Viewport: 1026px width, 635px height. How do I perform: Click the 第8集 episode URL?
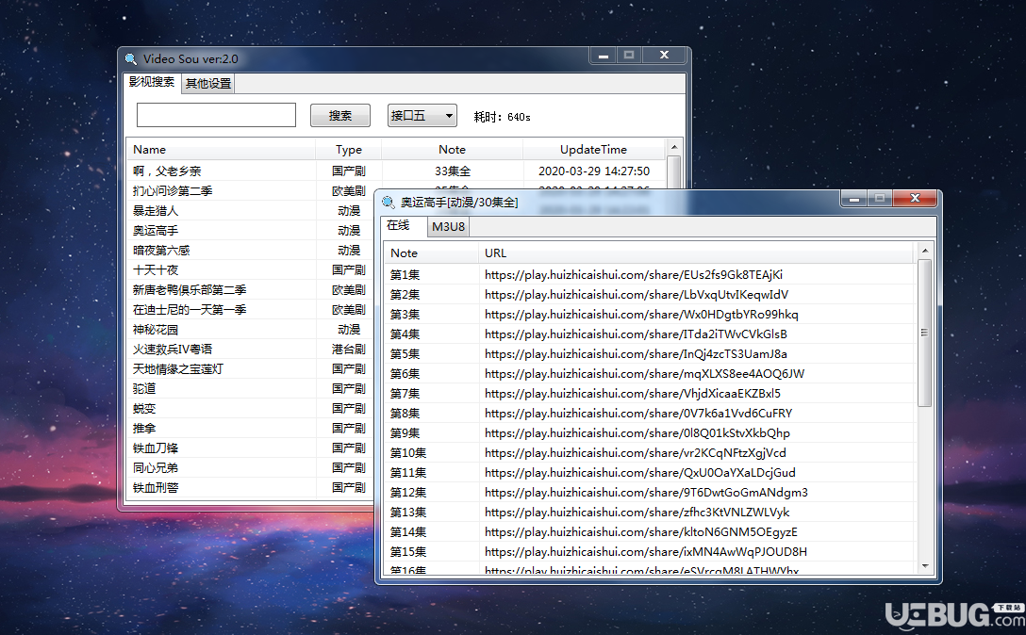click(x=638, y=414)
